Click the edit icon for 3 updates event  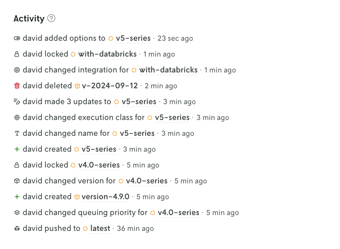pyautogui.click(x=17, y=102)
